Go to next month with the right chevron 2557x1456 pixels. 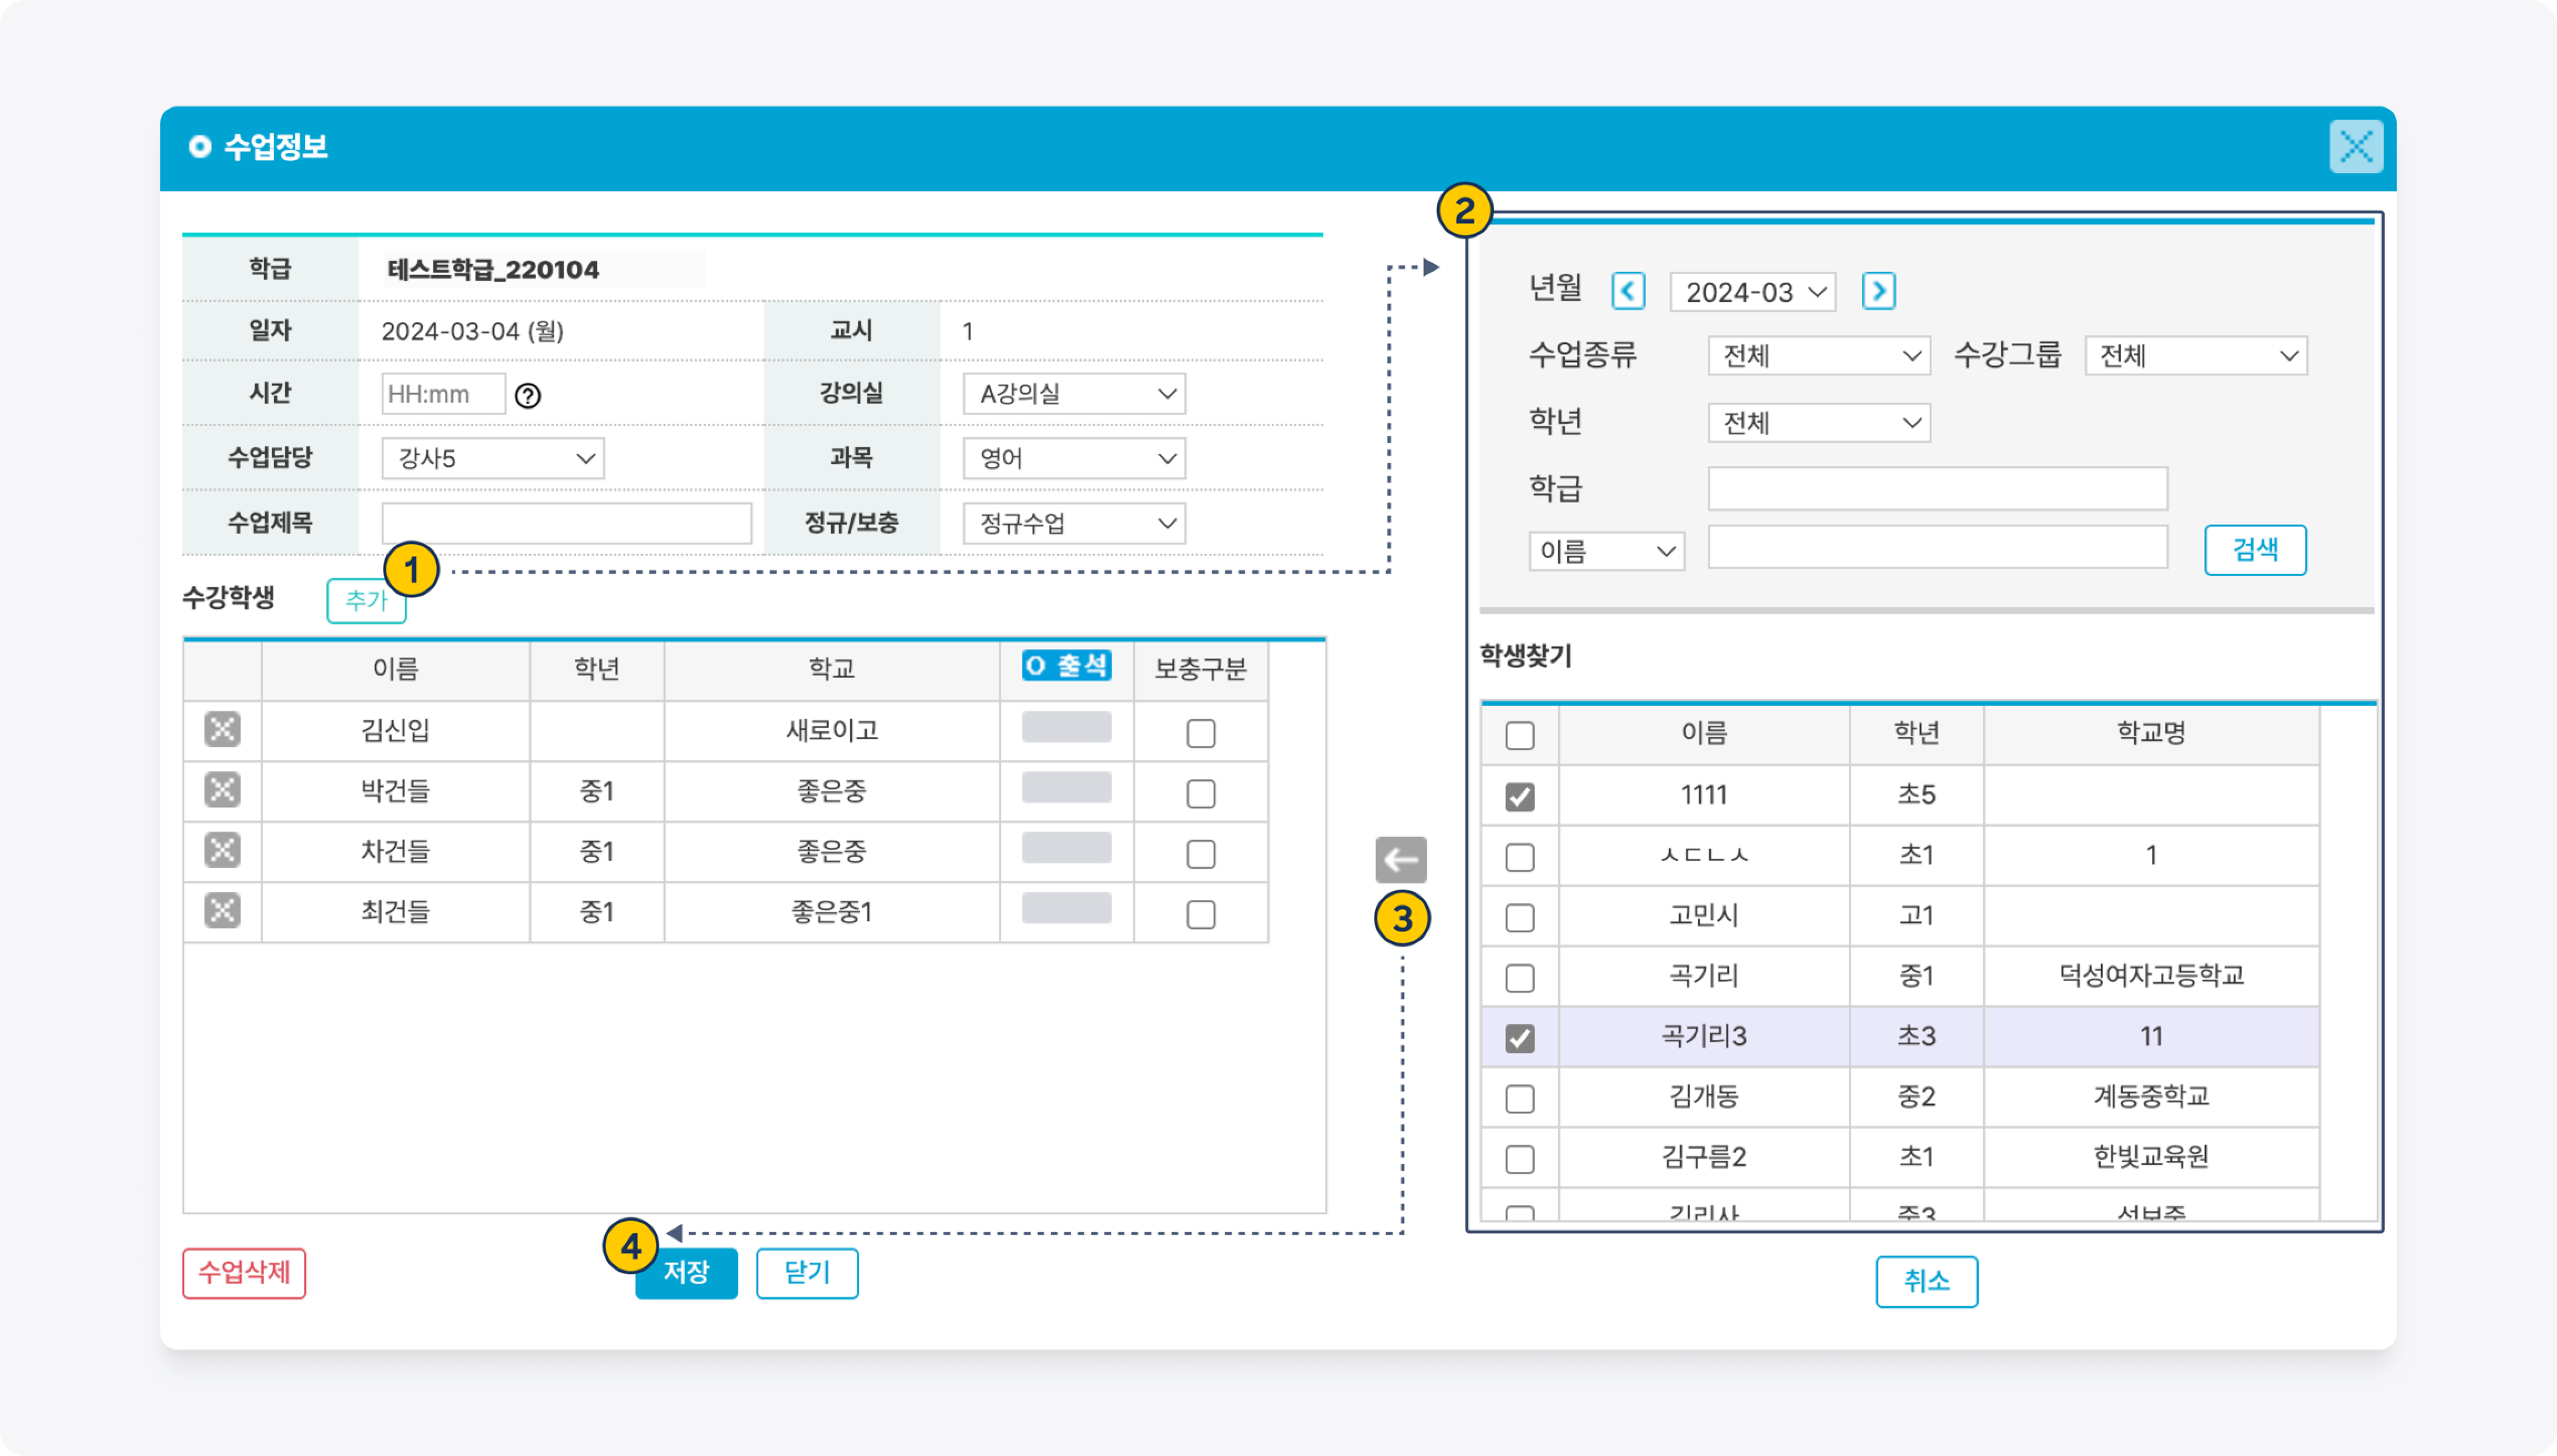tap(1878, 291)
